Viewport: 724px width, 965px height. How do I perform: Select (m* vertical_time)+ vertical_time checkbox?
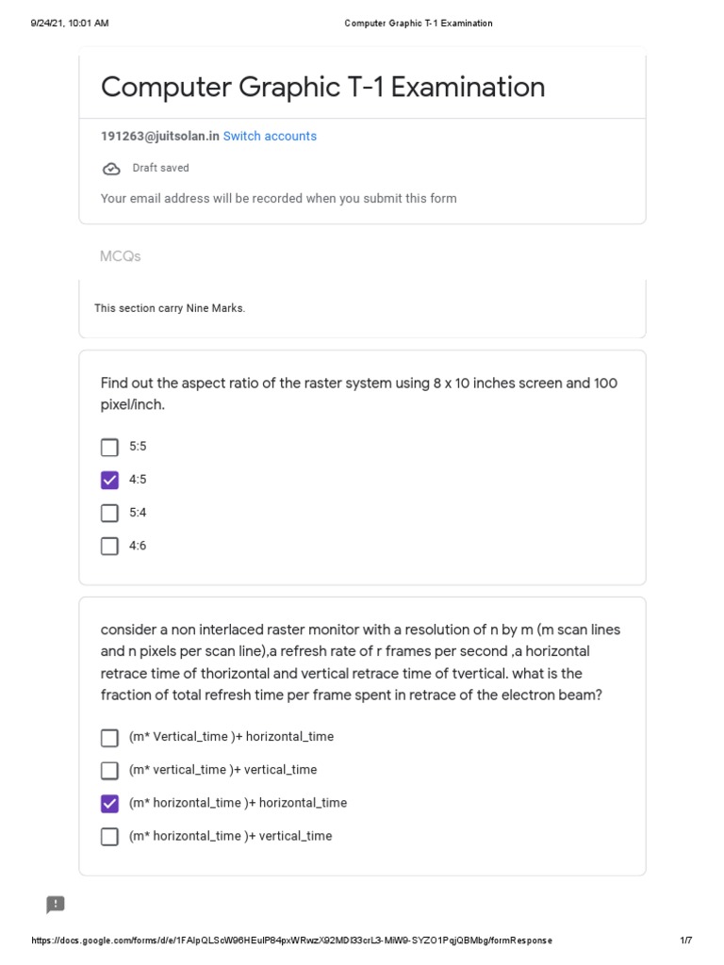109,771
